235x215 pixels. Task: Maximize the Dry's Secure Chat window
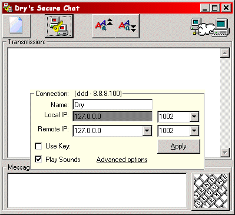[x=215, y=8]
